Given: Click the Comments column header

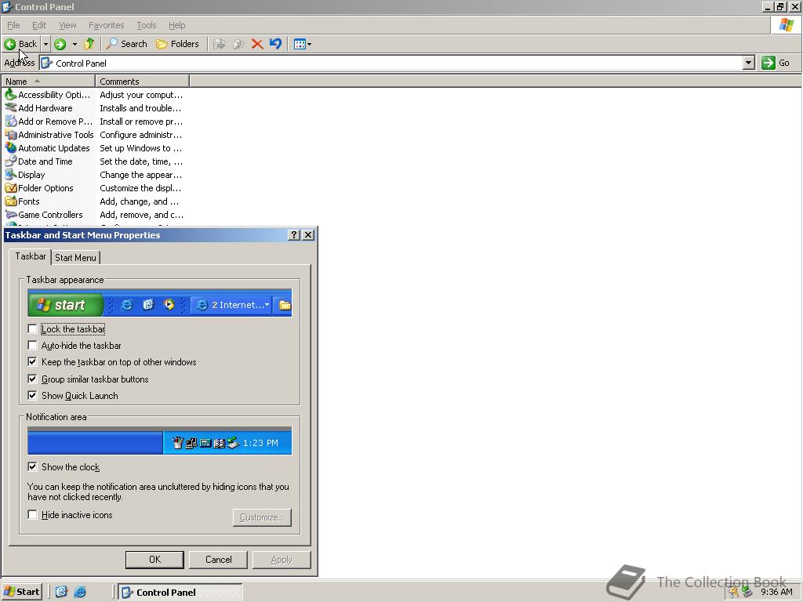Looking at the screenshot, I should [143, 82].
